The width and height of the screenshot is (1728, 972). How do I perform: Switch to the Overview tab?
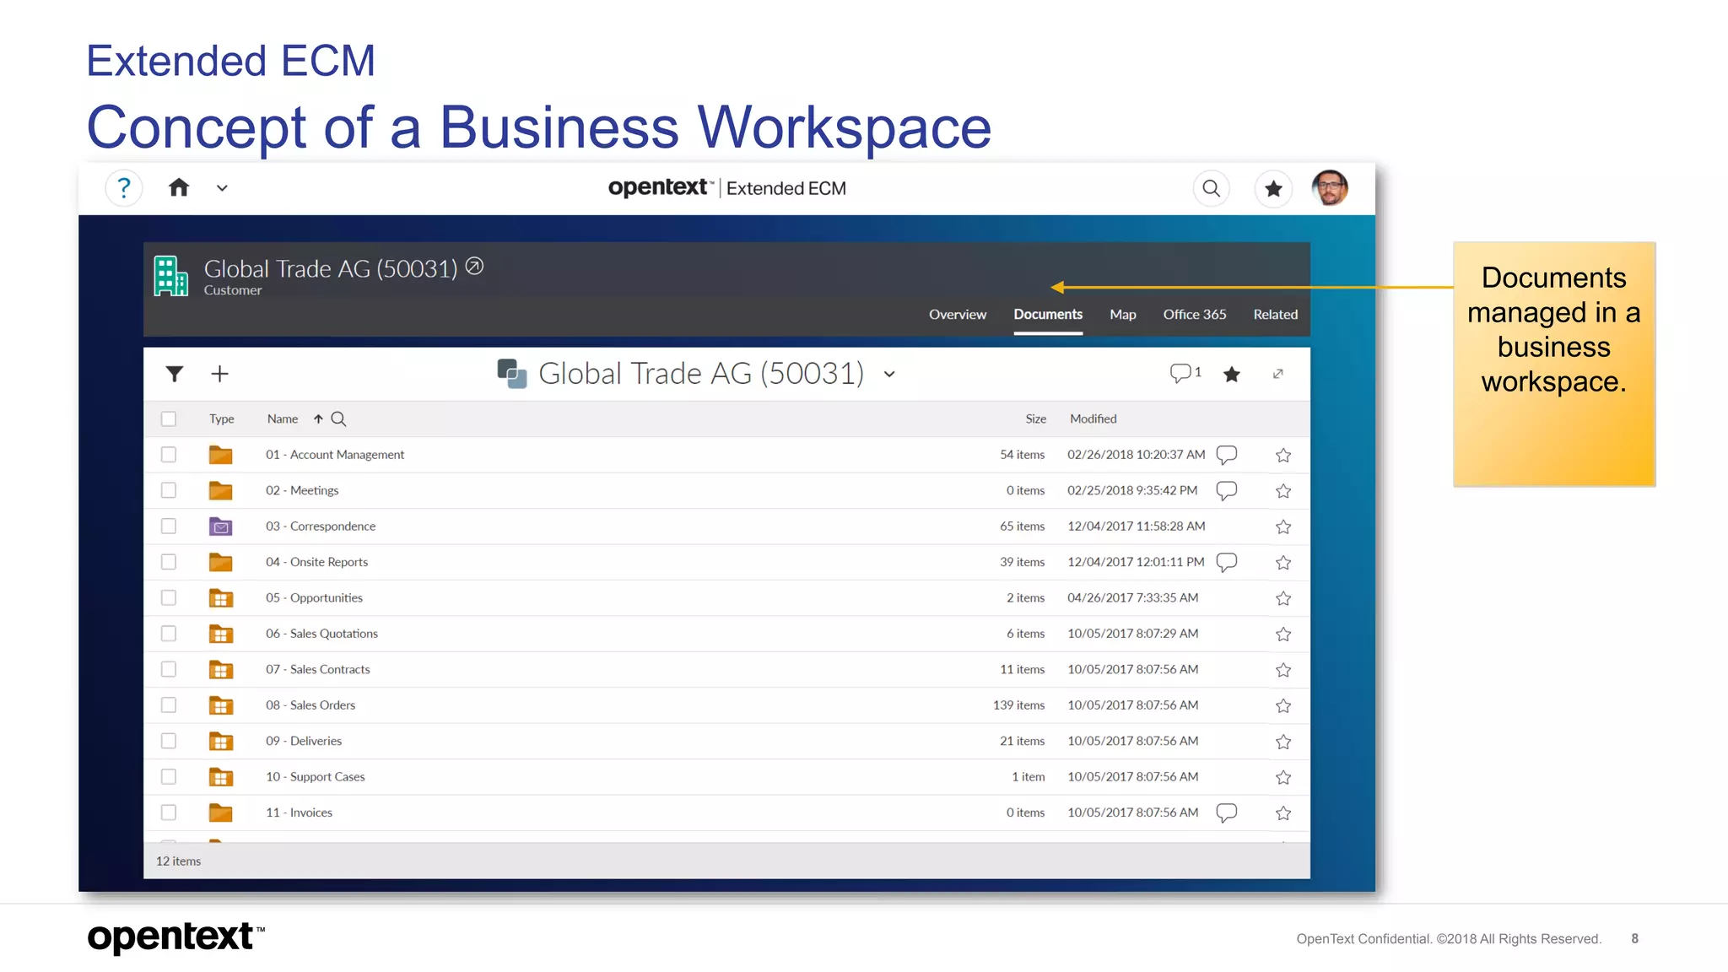pyautogui.click(x=958, y=314)
